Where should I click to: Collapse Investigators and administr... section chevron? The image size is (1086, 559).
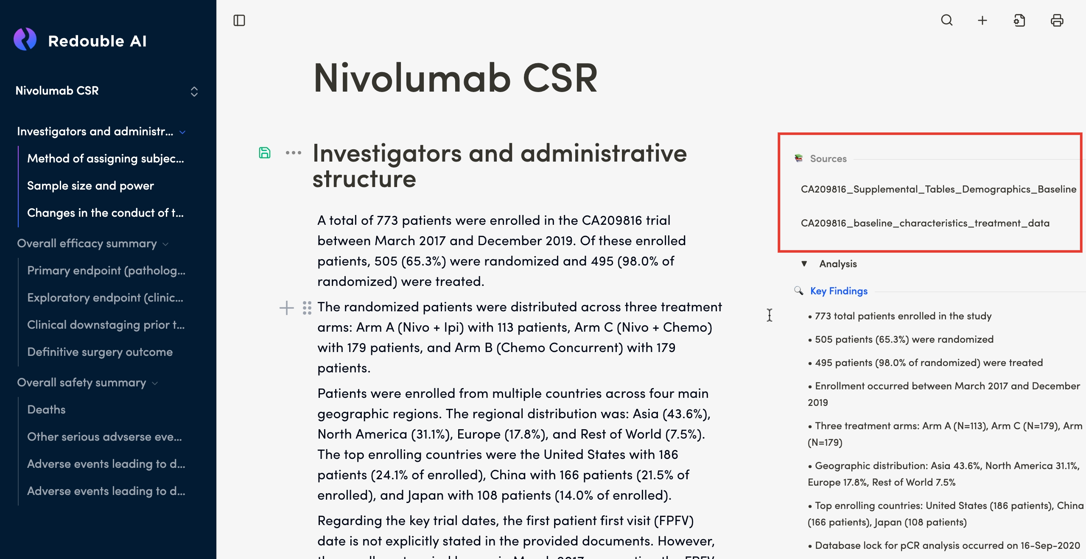(x=182, y=132)
